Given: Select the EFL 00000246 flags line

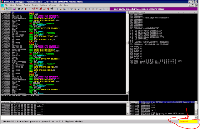Looking at the screenshot, I should pyautogui.click(x=149, y=44).
